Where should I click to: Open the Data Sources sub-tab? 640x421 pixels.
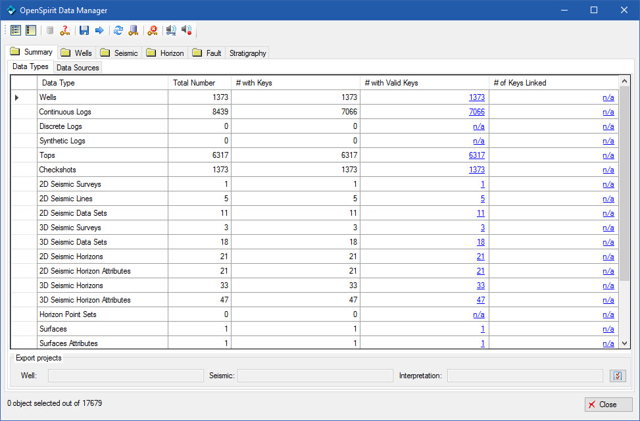pos(78,67)
